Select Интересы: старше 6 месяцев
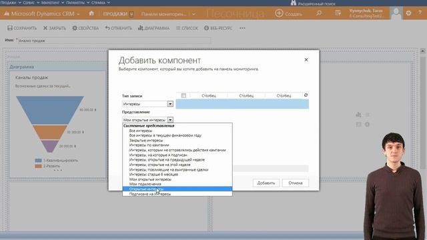Image resolution: width=427 pixels, height=240 pixels. click(153, 174)
